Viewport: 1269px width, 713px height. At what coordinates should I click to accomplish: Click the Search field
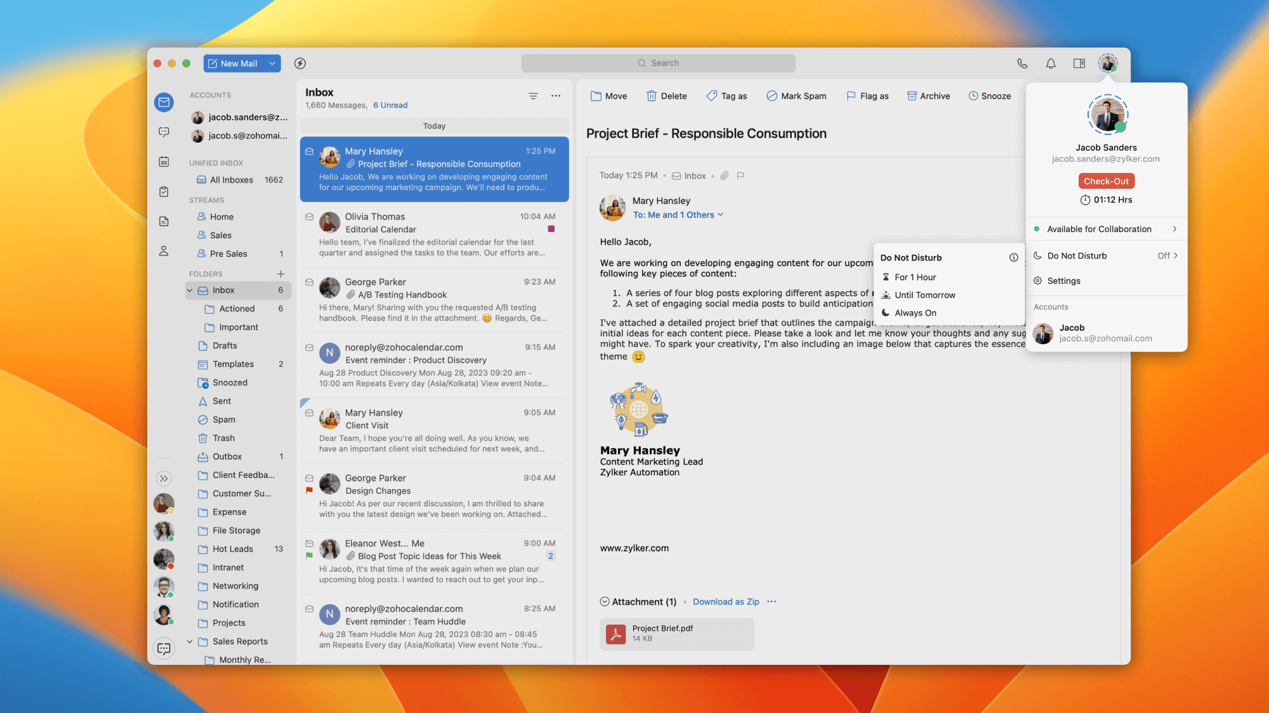point(658,63)
